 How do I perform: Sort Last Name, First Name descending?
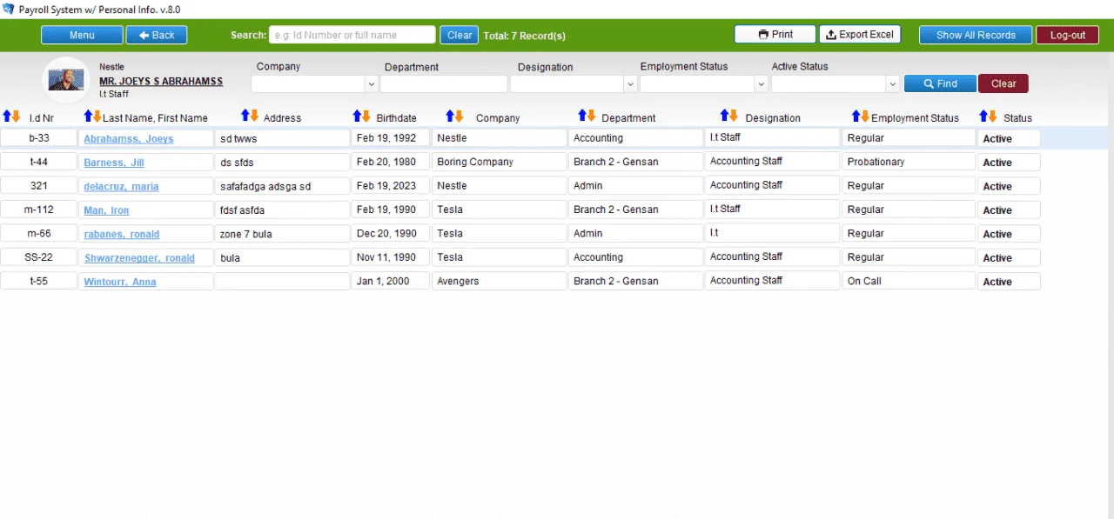(x=97, y=116)
